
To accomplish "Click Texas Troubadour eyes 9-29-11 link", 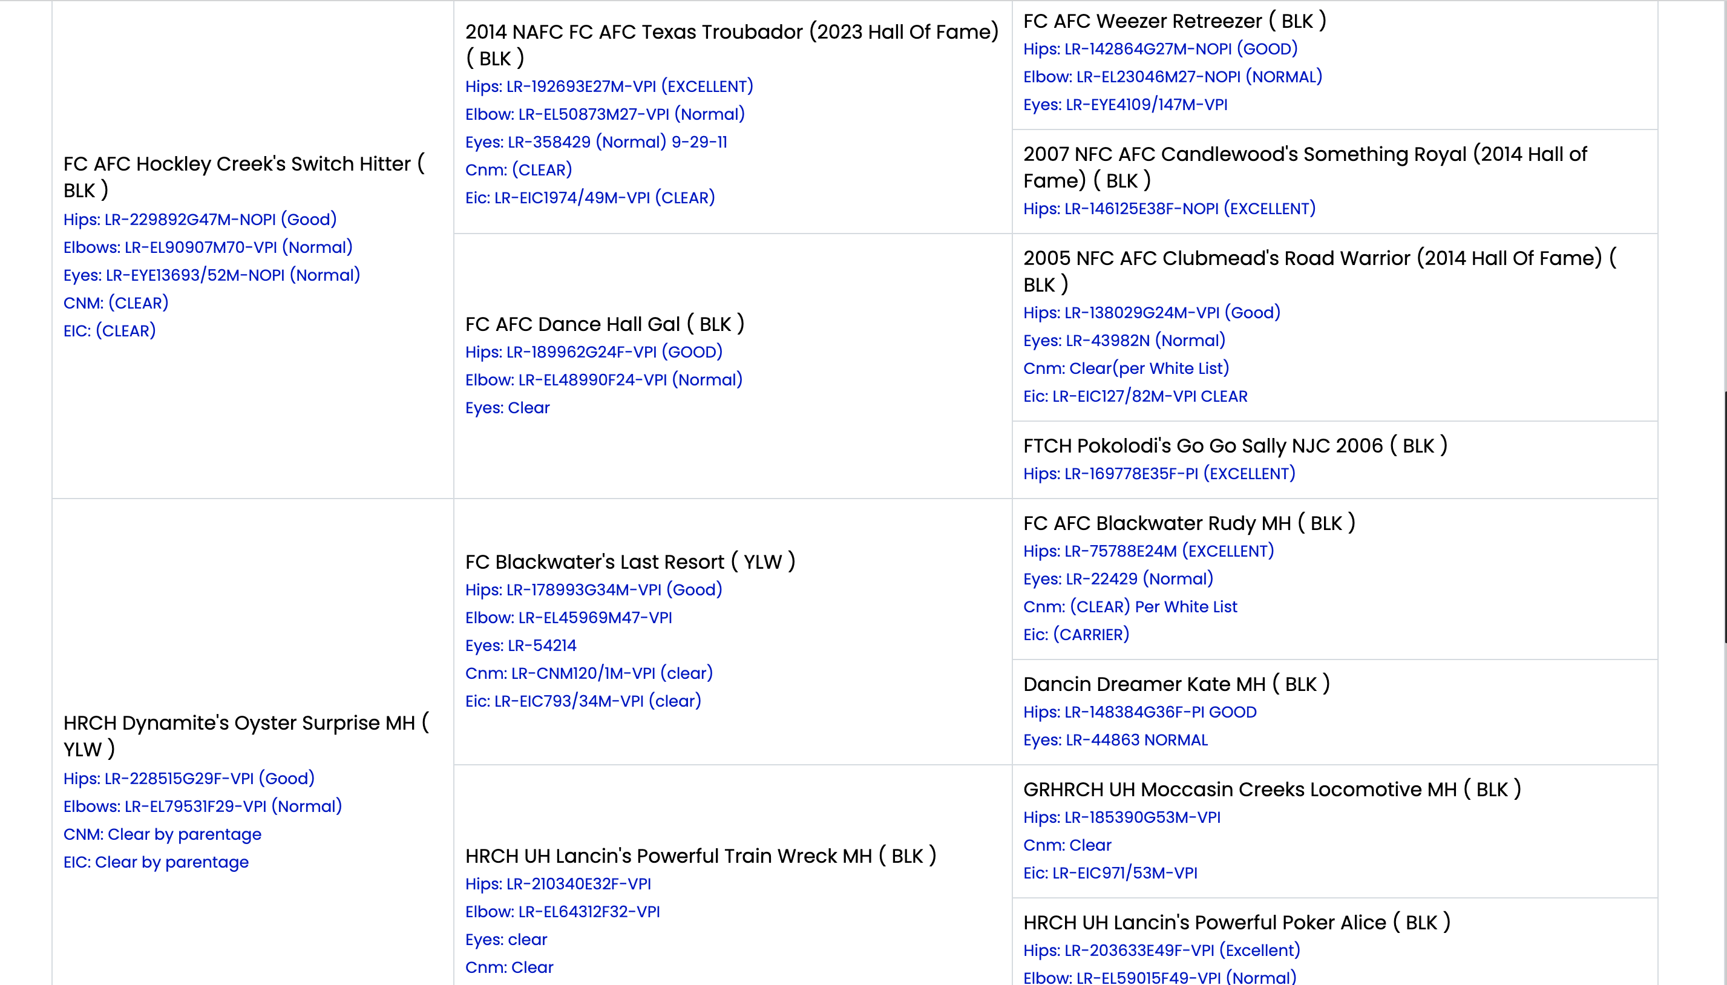I will click(x=596, y=142).
